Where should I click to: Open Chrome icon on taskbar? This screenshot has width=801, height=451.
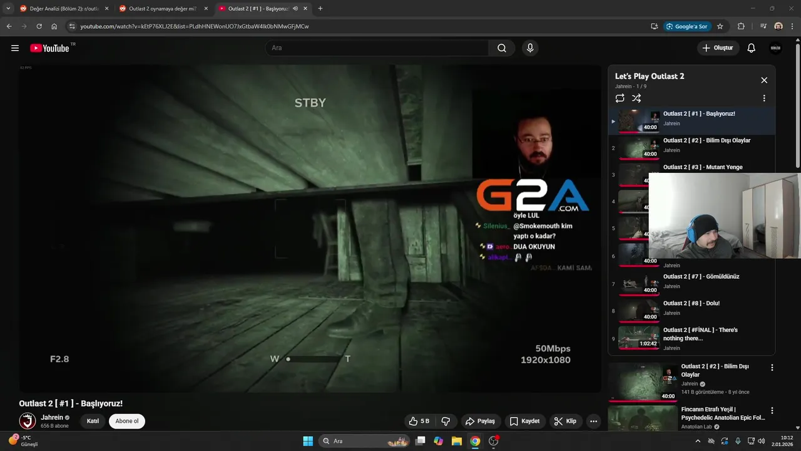(475, 441)
